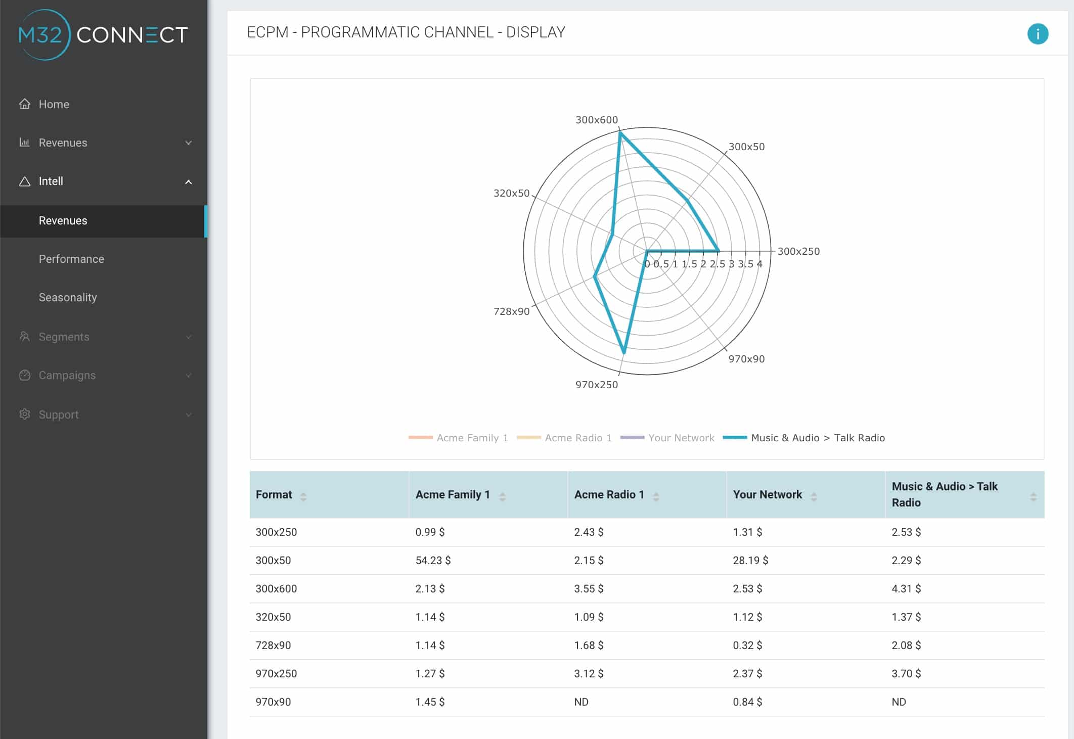Collapse the Intell section chevron
This screenshot has width=1074, height=739.
(189, 181)
